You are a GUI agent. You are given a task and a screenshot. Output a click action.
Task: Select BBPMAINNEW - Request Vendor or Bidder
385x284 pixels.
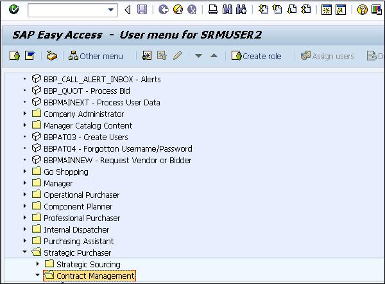(x=117, y=161)
